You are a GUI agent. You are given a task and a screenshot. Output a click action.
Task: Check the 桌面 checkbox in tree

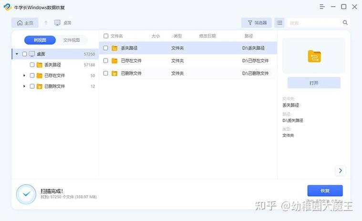click(24, 54)
